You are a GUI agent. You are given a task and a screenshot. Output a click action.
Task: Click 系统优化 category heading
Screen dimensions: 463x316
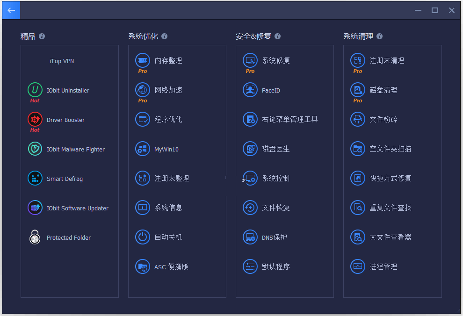tap(143, 36)
